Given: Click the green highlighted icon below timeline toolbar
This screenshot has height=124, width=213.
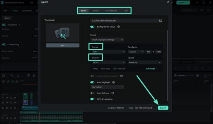Looking at the screenshot, I should (12, 82).
